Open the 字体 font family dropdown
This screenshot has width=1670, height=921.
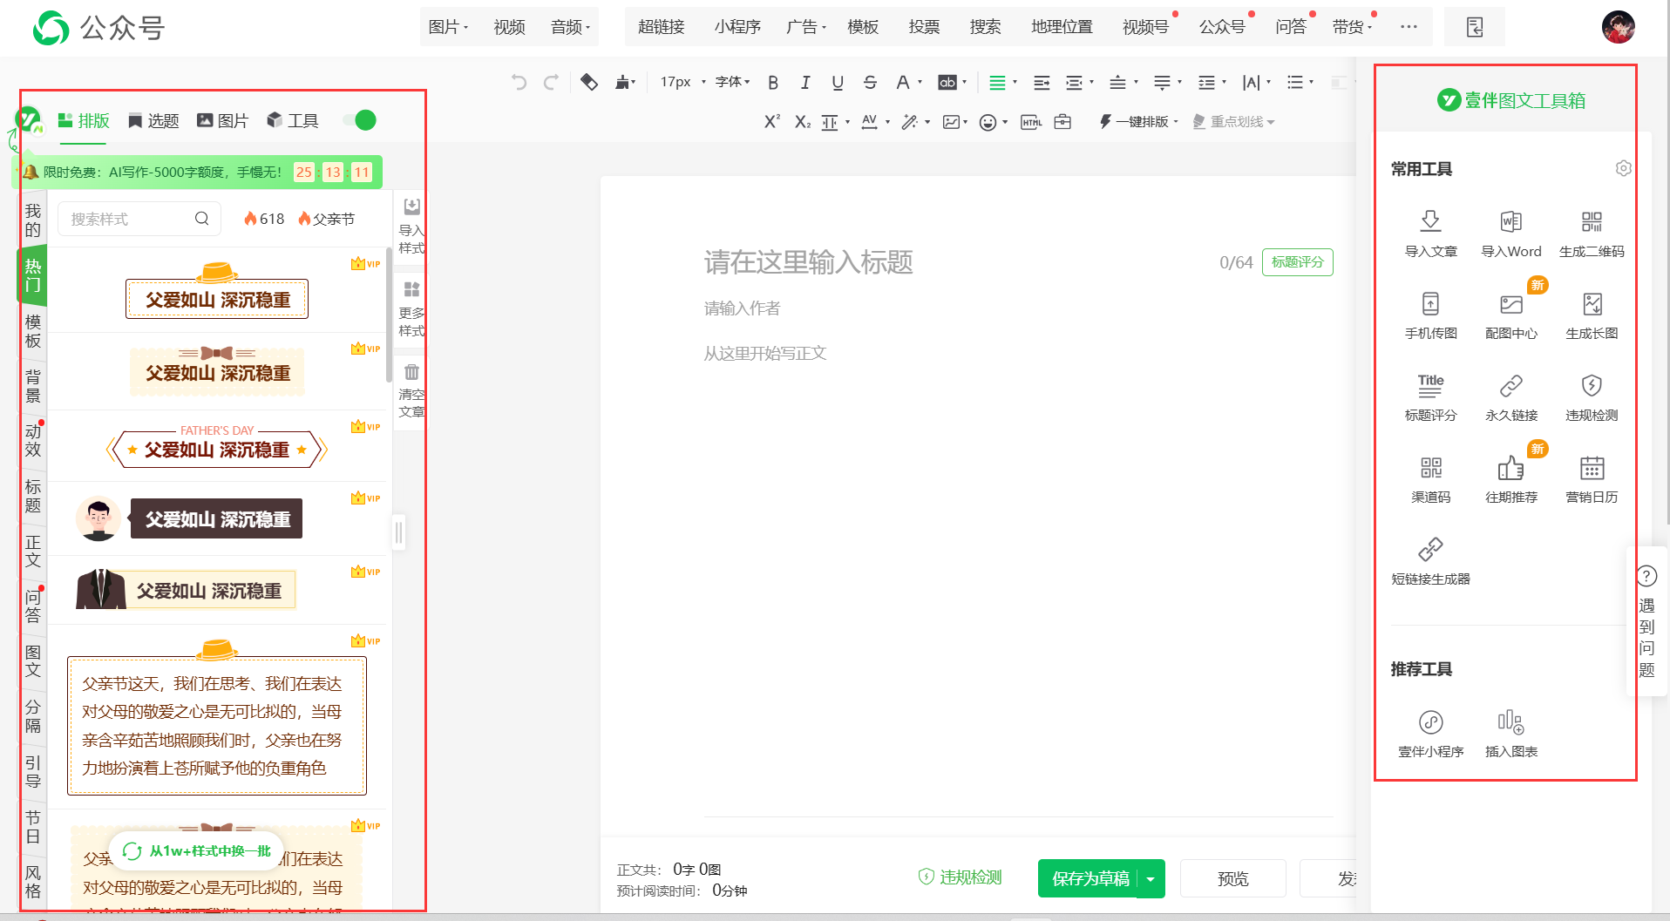coord(732,82)
